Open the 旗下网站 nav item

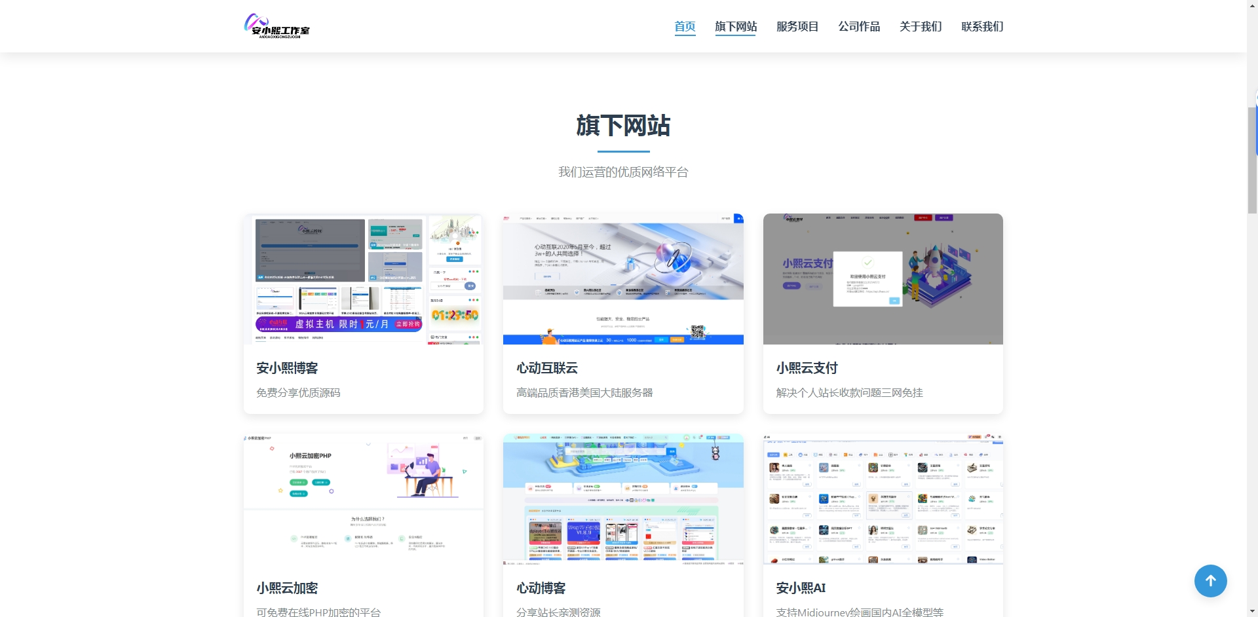click(x=735, y=26)
